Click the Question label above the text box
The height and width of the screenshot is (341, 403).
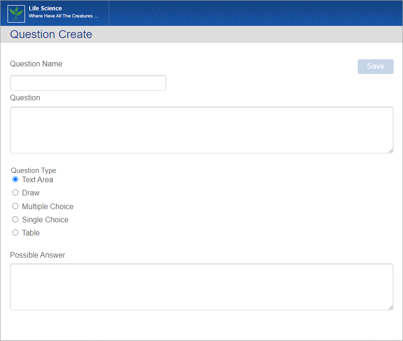[x=25, y=97]
